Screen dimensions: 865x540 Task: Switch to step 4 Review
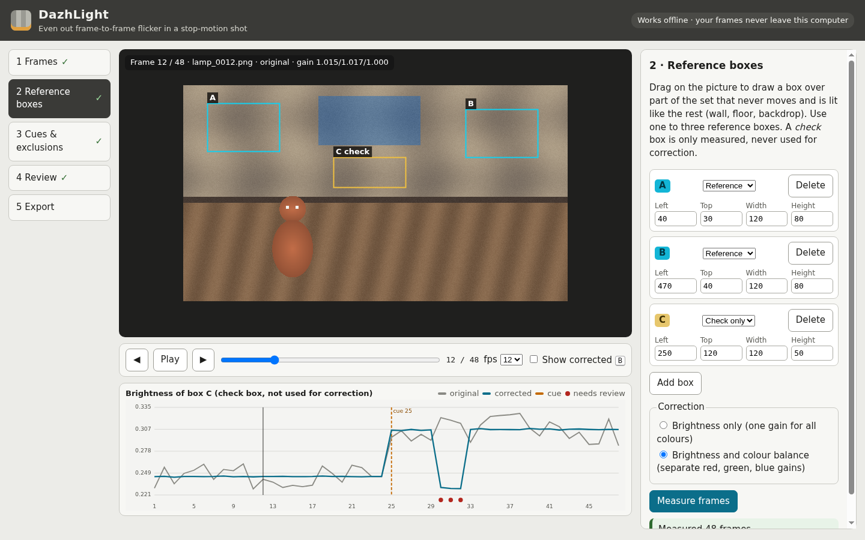click(59, 178)
